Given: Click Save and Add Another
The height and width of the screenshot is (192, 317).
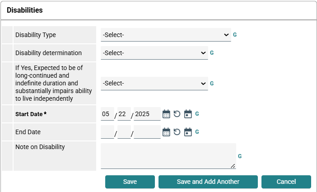Looking at the screenshot, I should [208, 182].
